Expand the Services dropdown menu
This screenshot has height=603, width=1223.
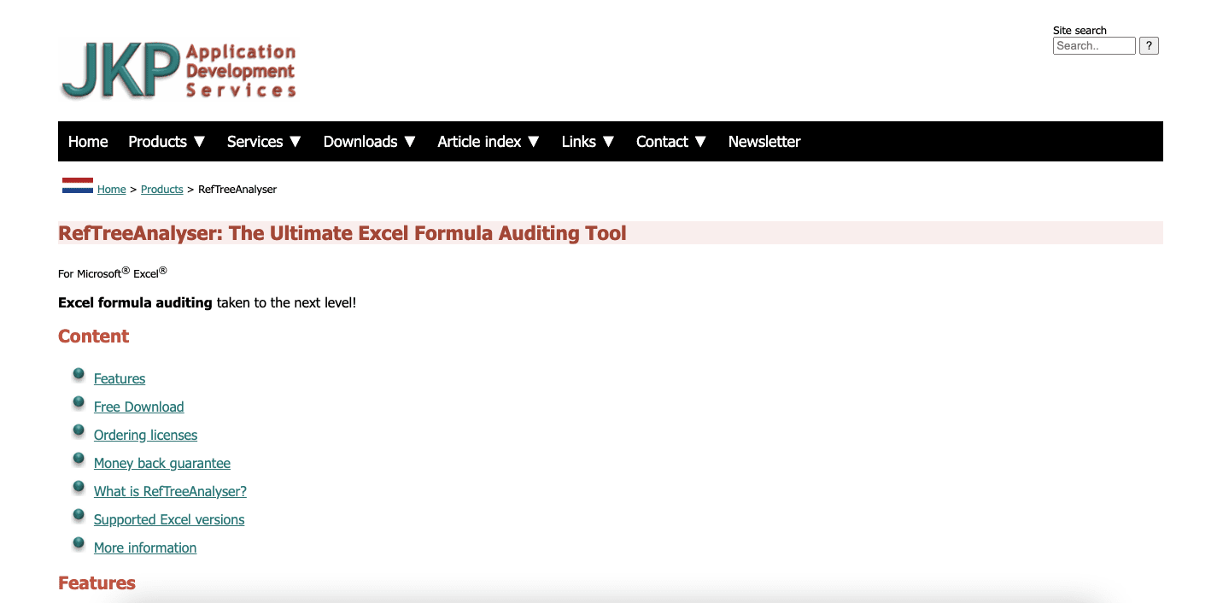click(265, 142)
